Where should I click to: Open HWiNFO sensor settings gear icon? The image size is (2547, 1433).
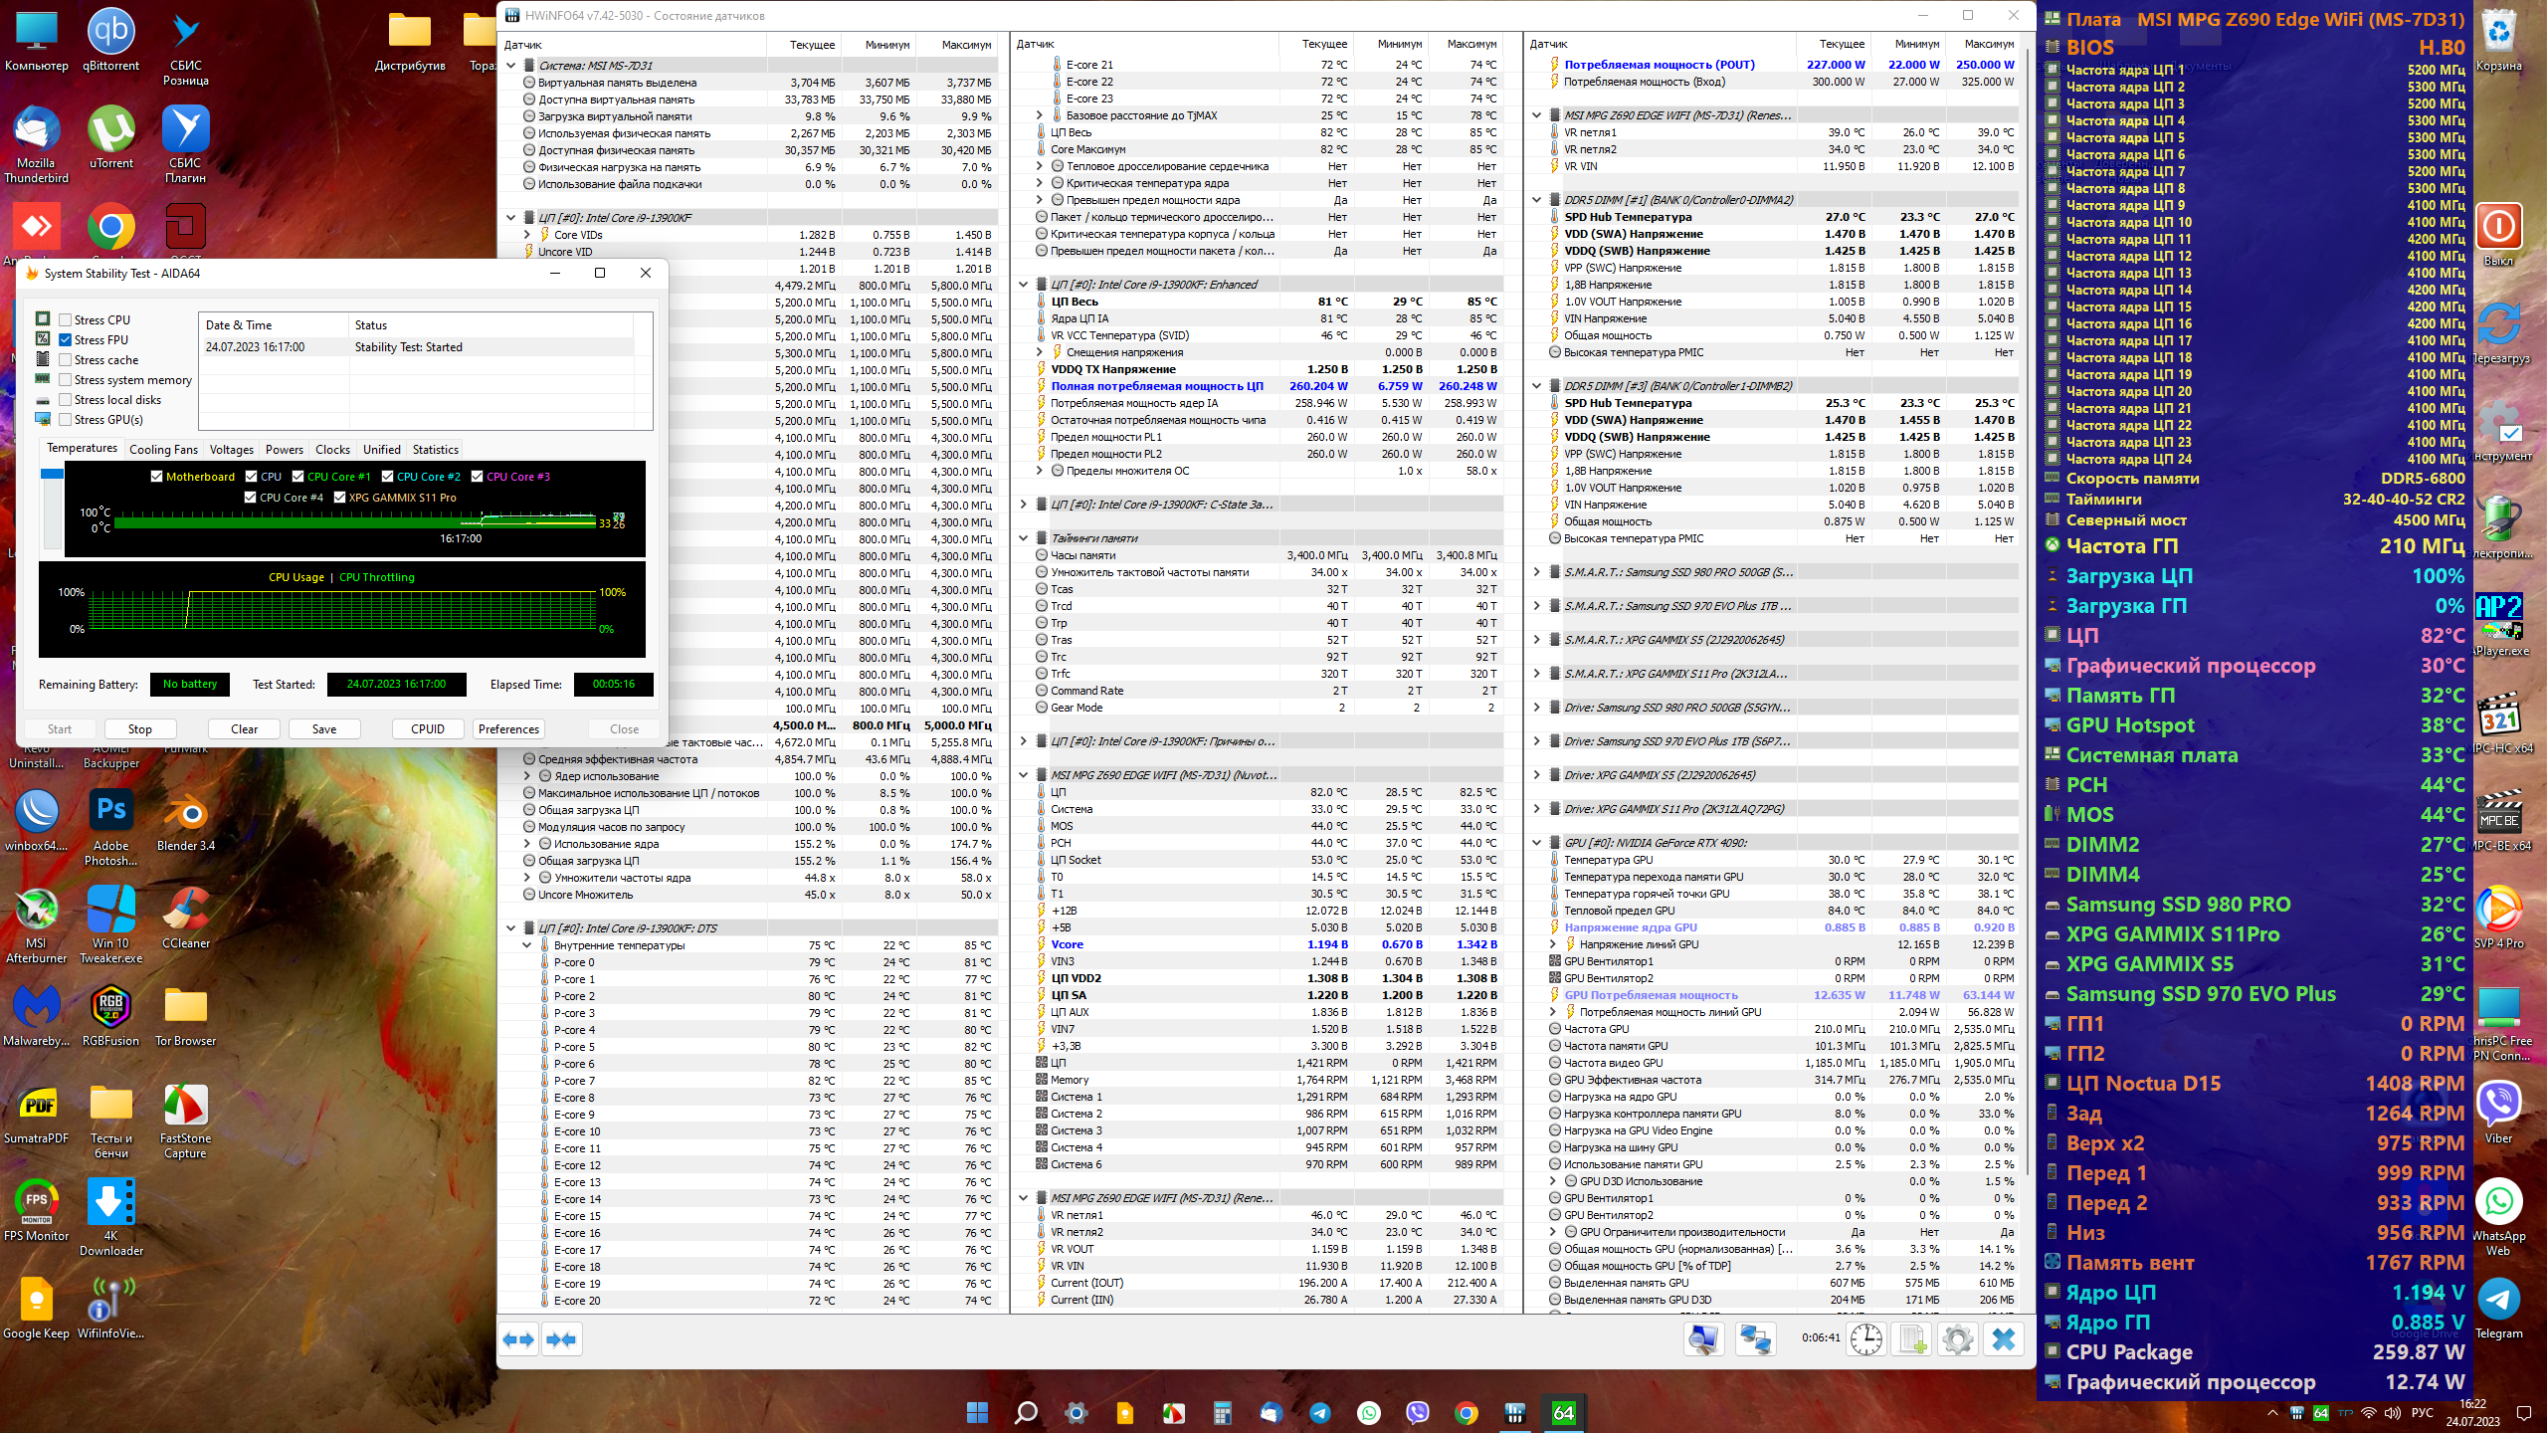[1957, 1339]
